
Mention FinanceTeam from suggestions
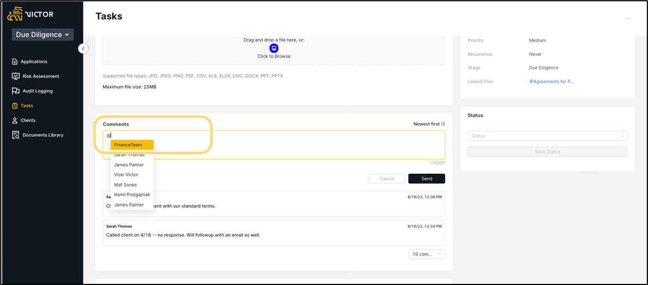pos(132,145)
